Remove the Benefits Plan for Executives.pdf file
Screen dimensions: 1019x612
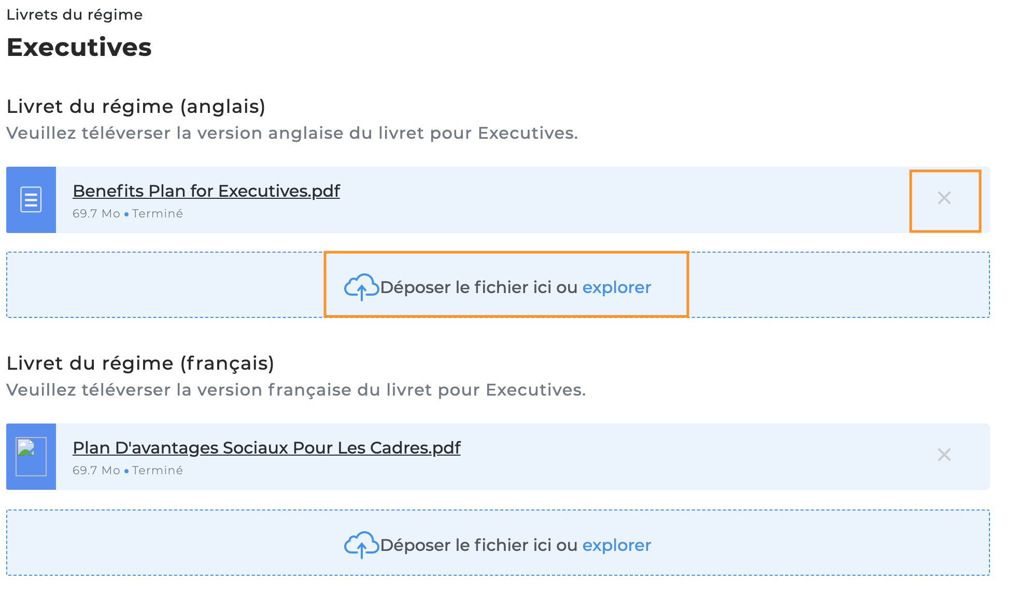tap(944, 198)
